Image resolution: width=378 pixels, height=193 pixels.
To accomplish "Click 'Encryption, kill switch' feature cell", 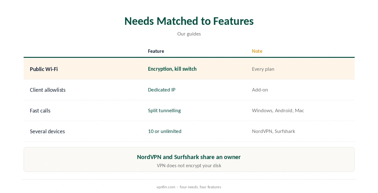I will [x=172, y=69].
